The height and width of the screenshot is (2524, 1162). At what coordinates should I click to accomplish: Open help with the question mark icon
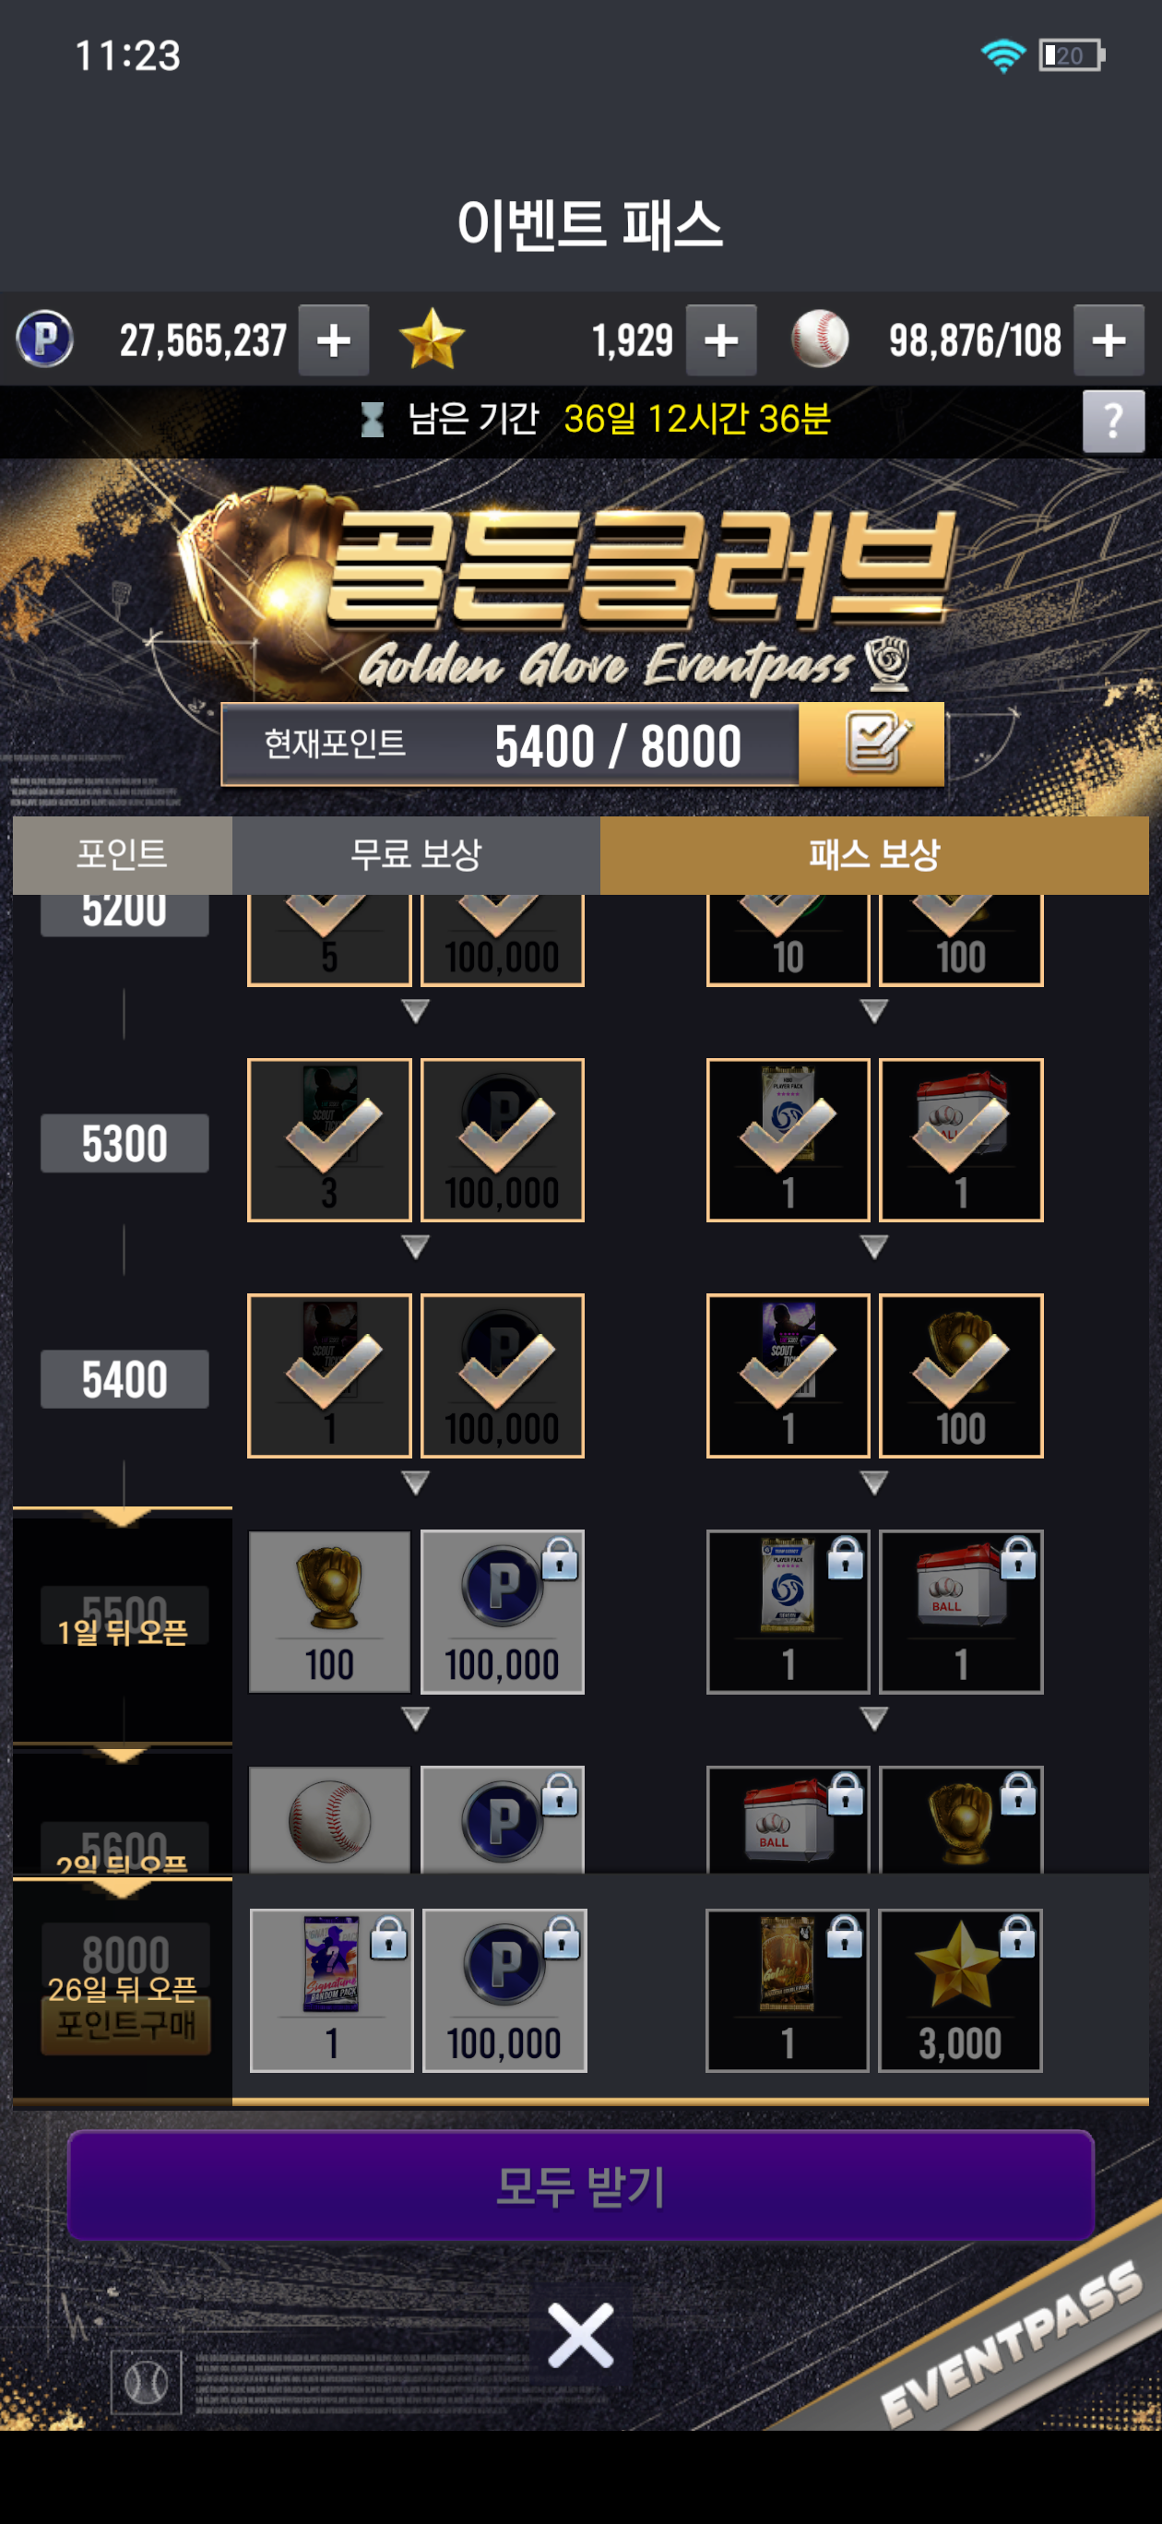1113,422
